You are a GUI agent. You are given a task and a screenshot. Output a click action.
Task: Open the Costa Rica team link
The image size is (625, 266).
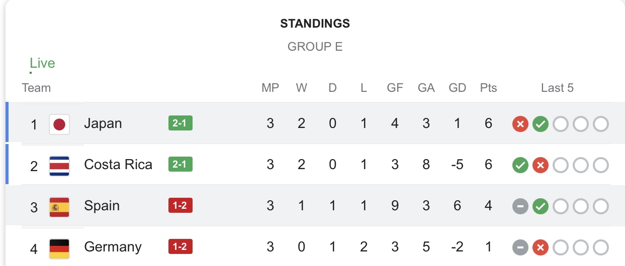118,165
